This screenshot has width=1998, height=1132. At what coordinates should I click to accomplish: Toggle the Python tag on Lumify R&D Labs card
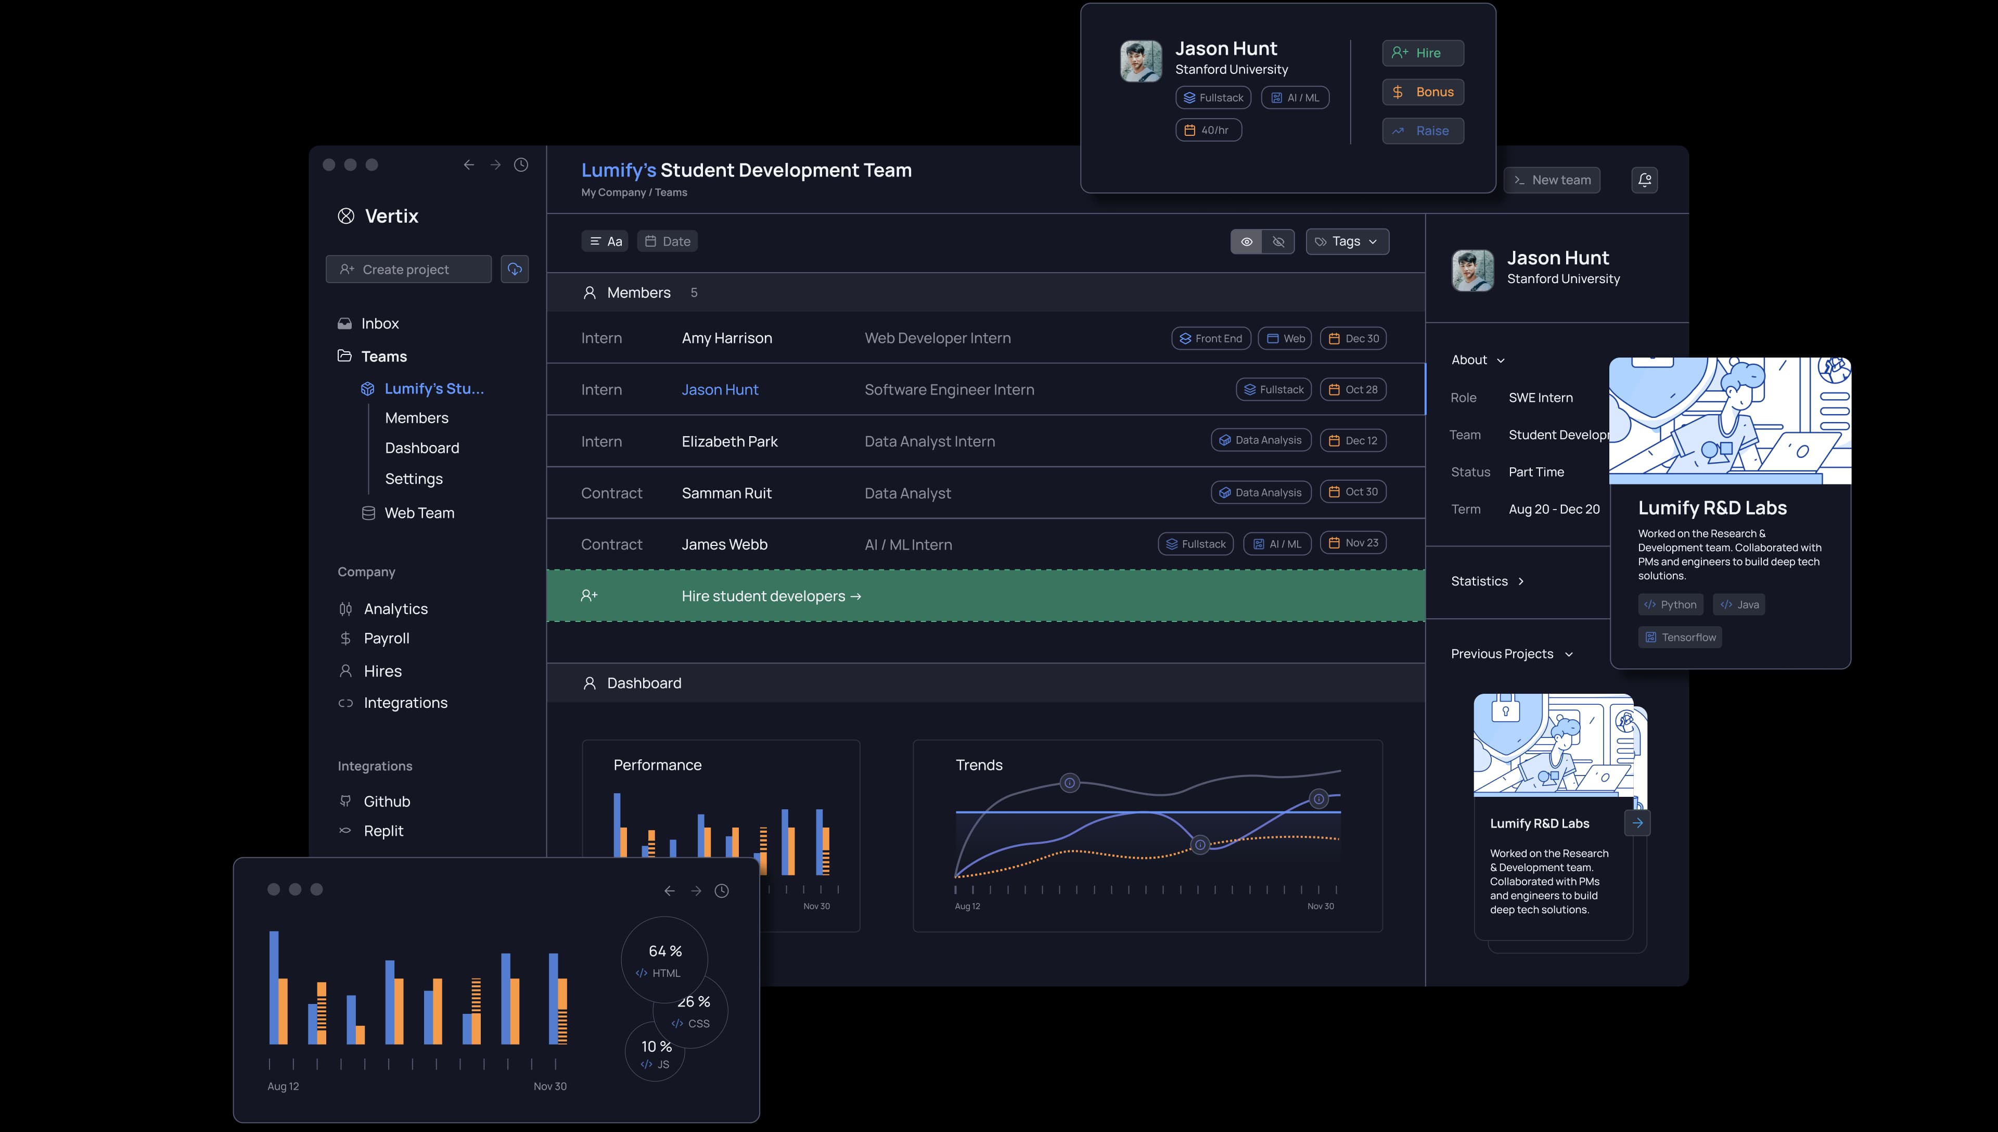(x=1671, y=604)
